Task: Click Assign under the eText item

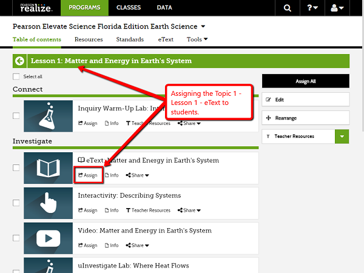Action: click(x=88, y=175)
